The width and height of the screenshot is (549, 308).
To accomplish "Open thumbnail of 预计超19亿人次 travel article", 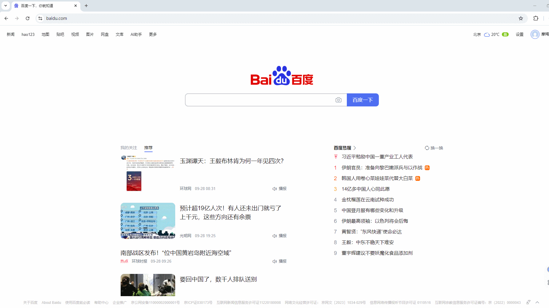I will [148, 221].
